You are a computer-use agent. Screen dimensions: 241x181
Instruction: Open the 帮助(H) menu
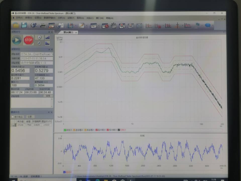(110, 18)
